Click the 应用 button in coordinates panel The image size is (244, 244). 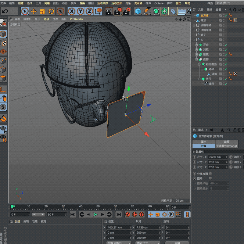point(177,243)
